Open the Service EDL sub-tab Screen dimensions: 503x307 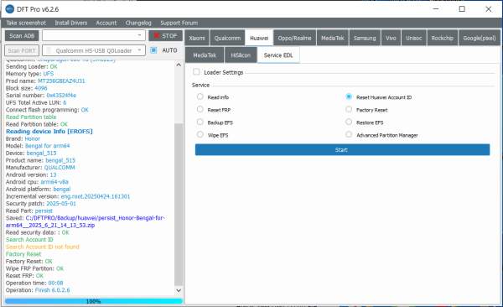[x=278, y=55]
